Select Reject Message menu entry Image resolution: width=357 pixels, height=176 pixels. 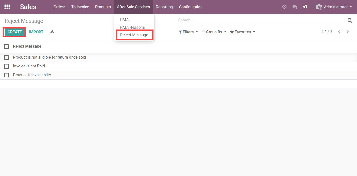(x=134, y=35)
